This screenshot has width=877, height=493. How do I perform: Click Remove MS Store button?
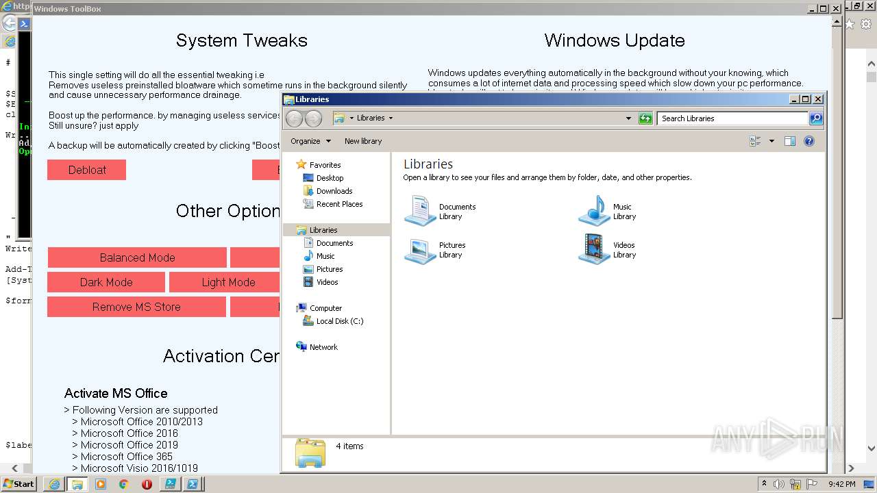tap(136, 307)
